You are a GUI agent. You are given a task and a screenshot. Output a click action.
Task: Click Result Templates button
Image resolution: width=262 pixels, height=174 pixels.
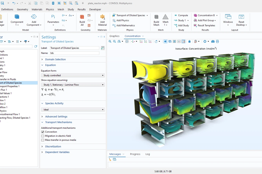(x=204, y=25)
